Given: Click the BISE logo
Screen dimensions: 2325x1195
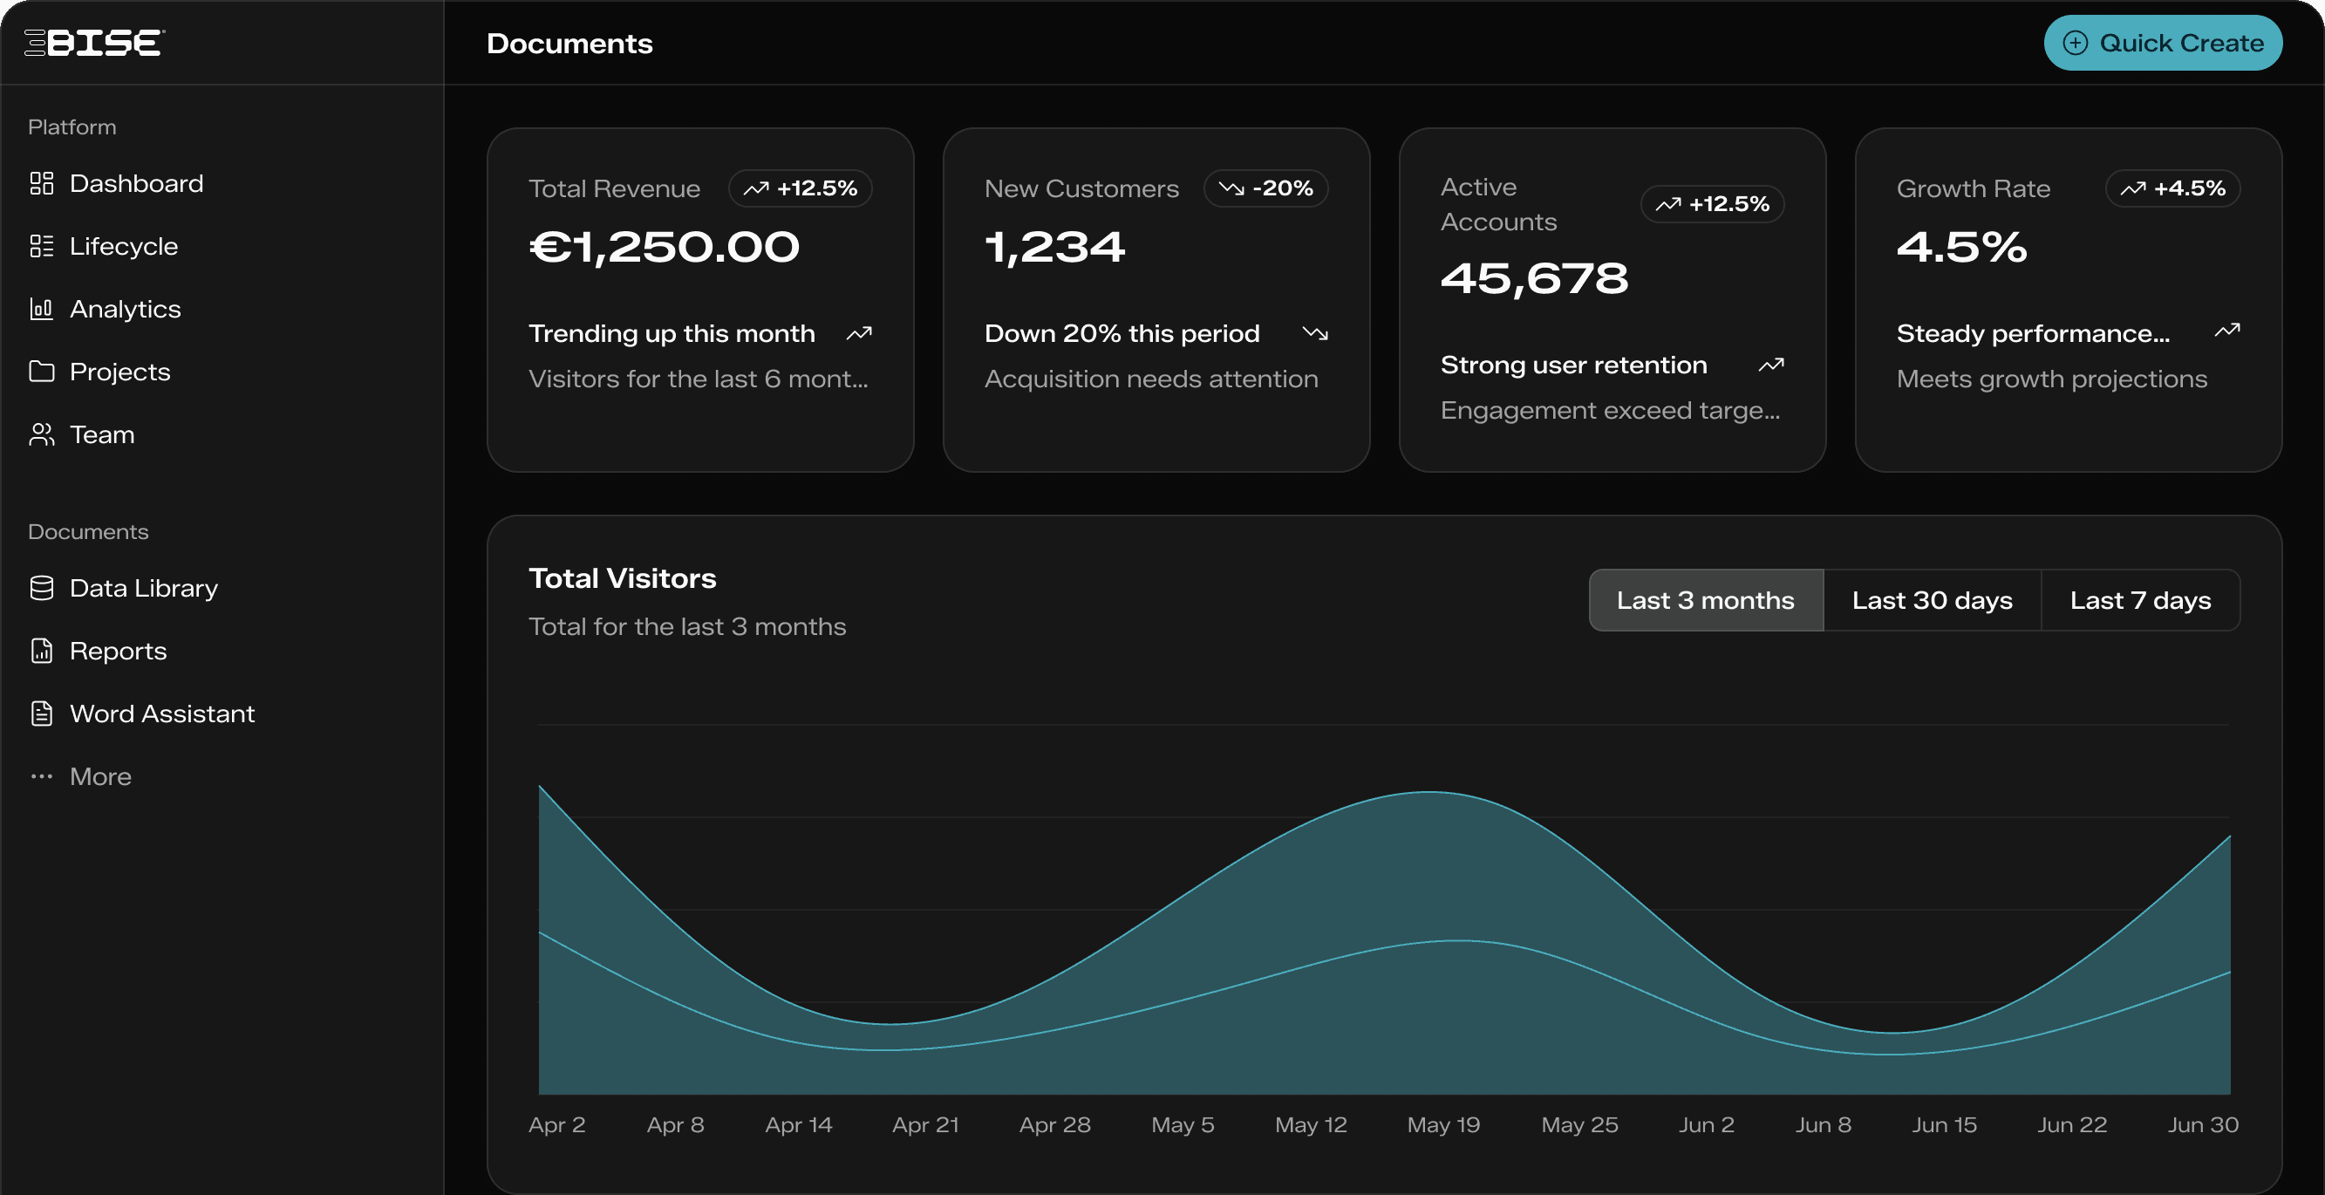Looking at the screenshot, I should tap(94, 42).
